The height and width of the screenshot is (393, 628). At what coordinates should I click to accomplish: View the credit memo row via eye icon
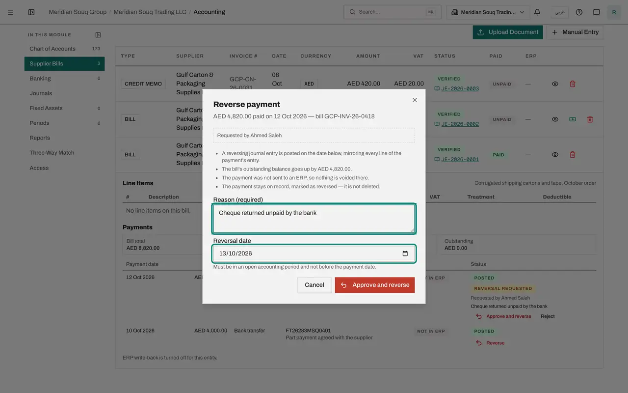click(555, 84)
